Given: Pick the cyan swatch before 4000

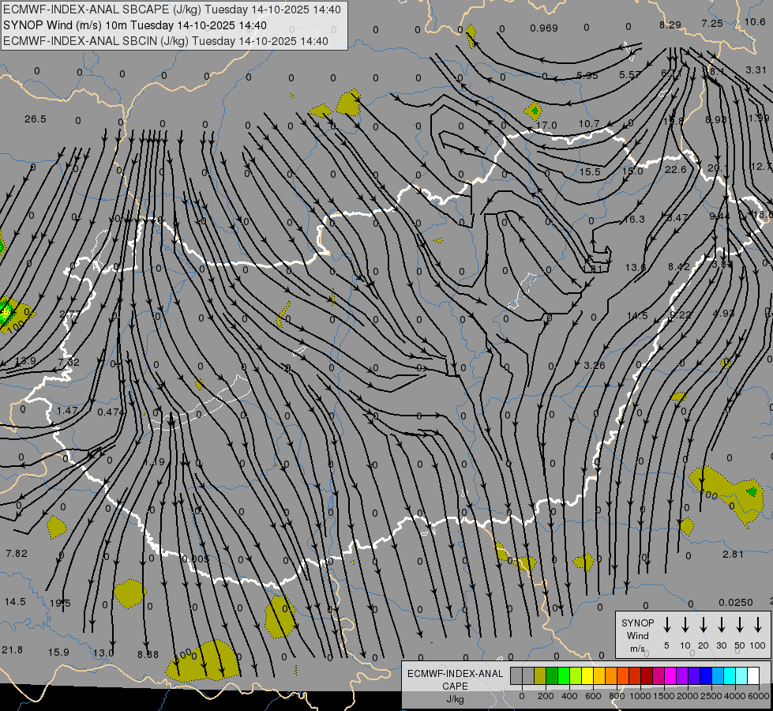Looking at the screenshot, I should tap(729, 676).
